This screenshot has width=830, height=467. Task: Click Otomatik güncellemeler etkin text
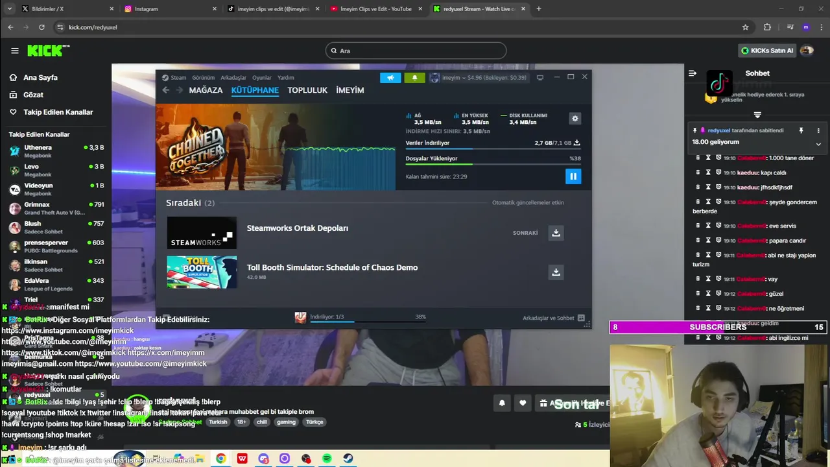point(528,202)
